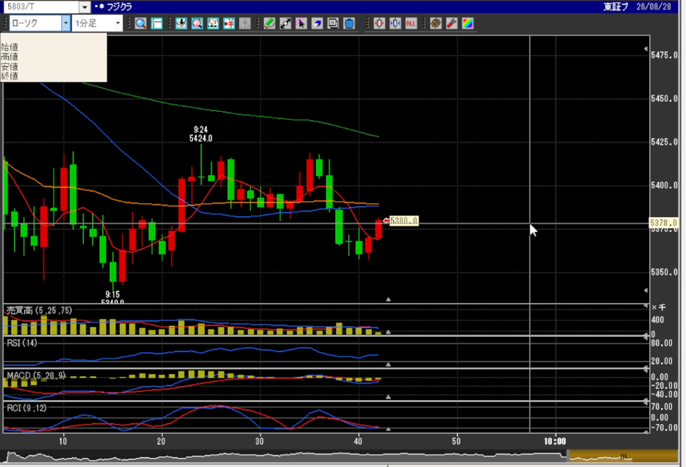Expand the 5803/T stock code dropdown

coord(85,7)
